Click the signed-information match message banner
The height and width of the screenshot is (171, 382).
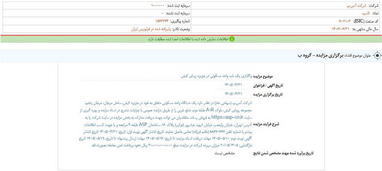(191, 39)
